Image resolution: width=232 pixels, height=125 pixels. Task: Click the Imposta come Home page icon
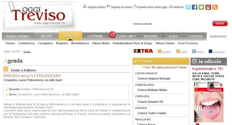pos(135,6)
